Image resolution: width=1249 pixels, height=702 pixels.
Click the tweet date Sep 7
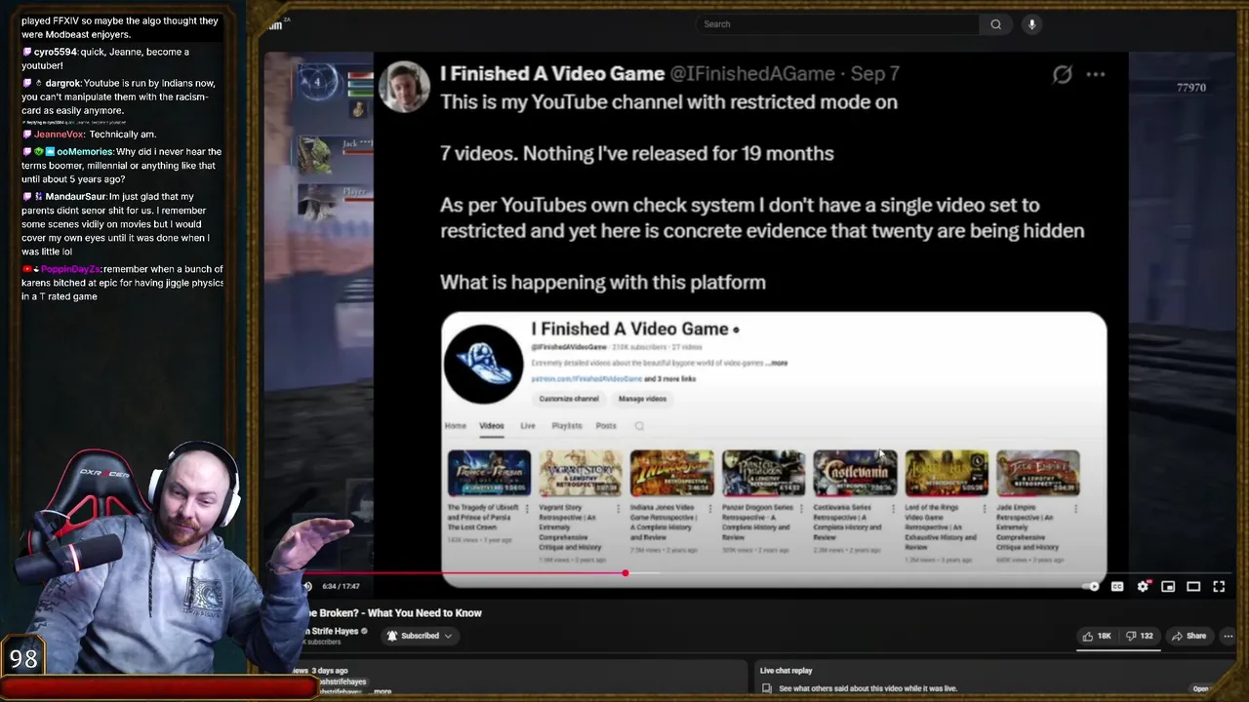coord(874,74)
